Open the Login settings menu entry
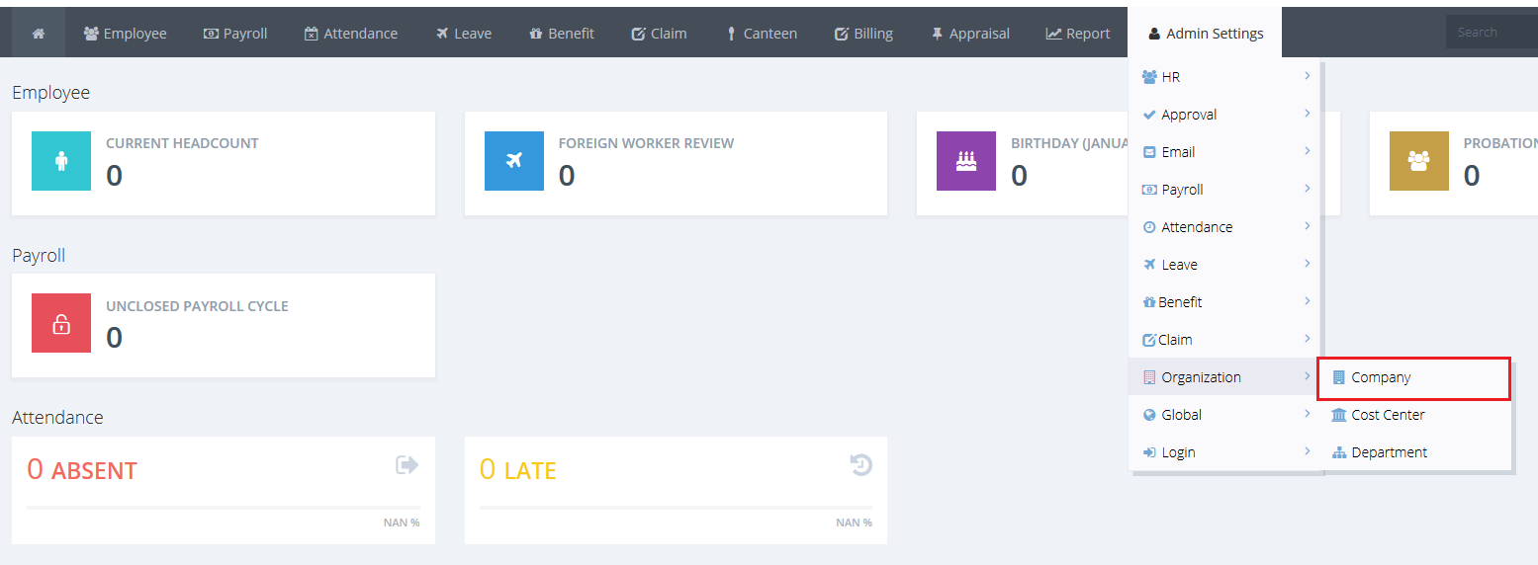The image size is (1538, 565). click(x=1225, y=452)
